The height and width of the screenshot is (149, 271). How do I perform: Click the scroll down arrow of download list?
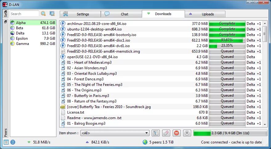[265, 124]
